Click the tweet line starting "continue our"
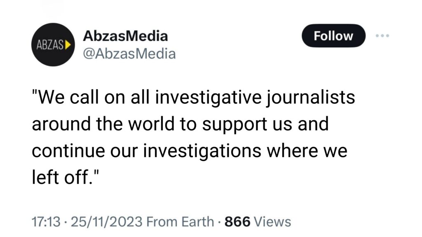This screenshot has width=422, height=237. click(x=190, y=151)
